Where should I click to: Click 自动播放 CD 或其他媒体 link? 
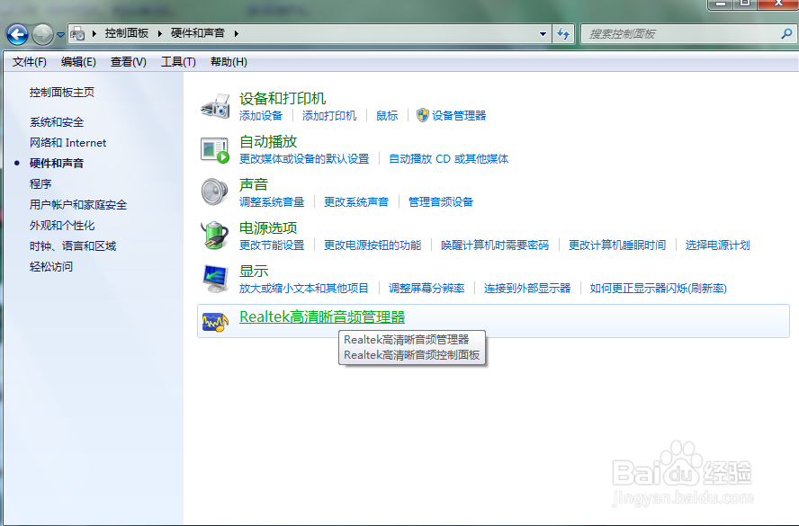tap(448, 159)
